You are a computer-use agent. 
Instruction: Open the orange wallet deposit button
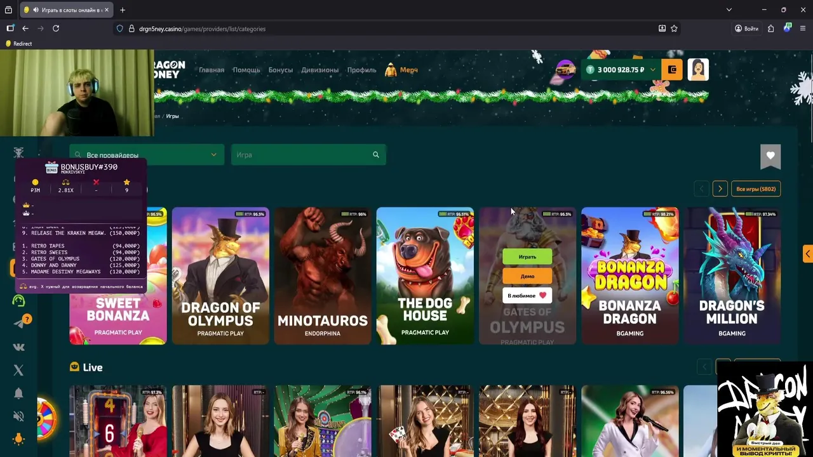click(672, 70)
